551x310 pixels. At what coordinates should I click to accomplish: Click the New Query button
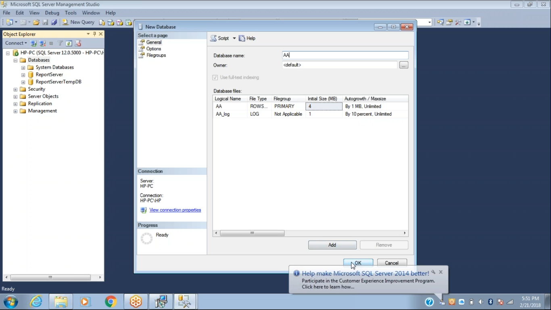coord(78,22)
